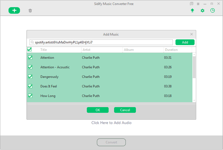Click the search magnifier icon in URL field
This screenshot has height=150, width=223.
point(32,42)
